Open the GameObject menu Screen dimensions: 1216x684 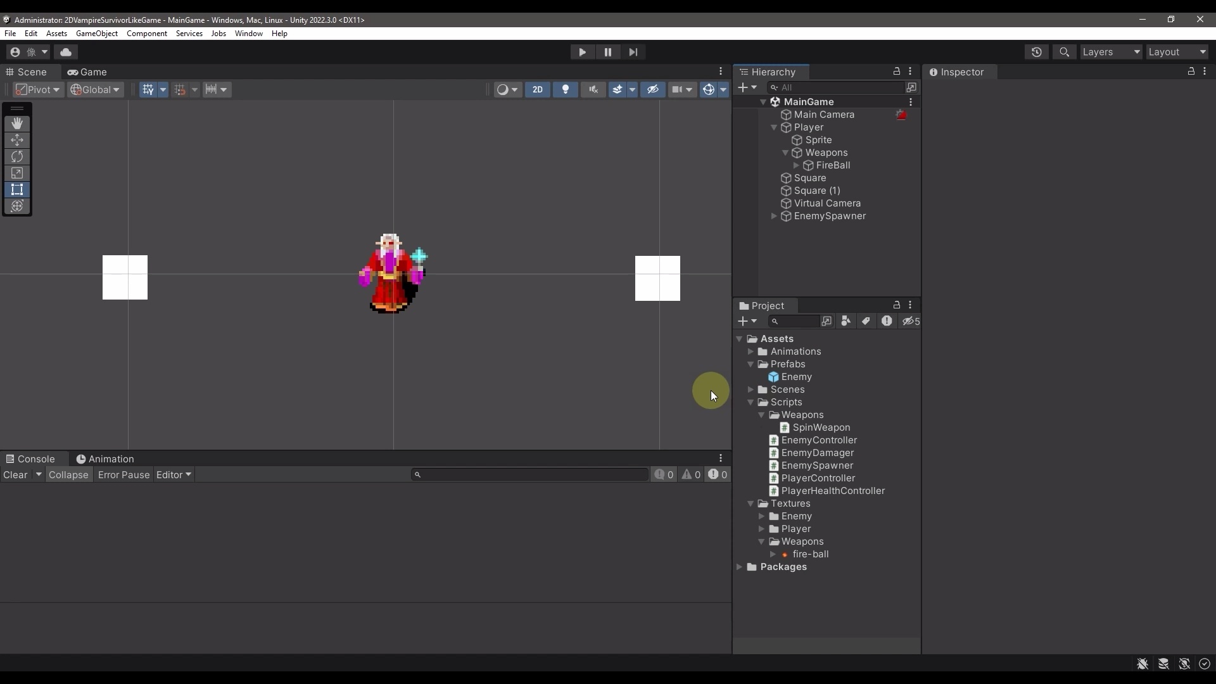[x=97, y=34]
